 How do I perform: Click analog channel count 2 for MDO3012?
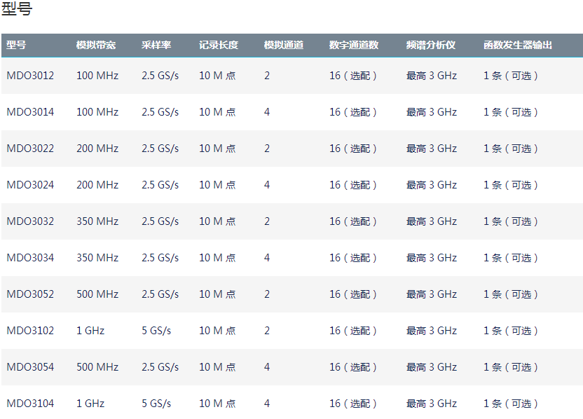click(x=267, y=76)
